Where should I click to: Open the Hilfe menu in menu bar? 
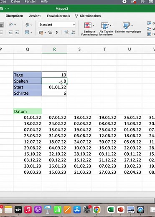44,2
